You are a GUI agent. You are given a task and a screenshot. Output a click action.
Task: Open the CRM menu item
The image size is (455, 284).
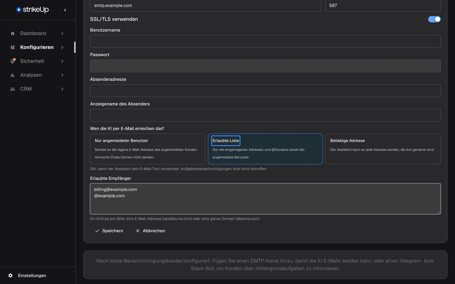point(37,89)
